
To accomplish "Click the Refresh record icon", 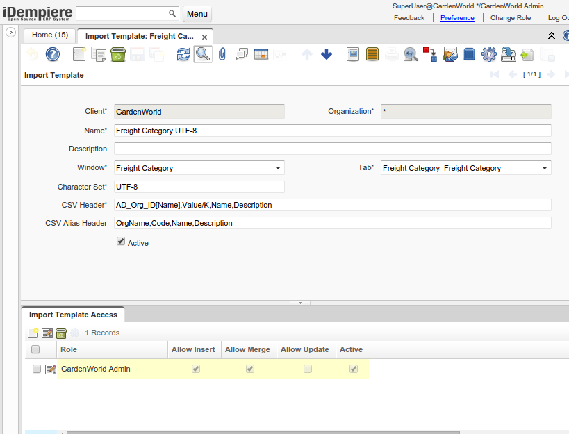I will click(x=183, y=54).
